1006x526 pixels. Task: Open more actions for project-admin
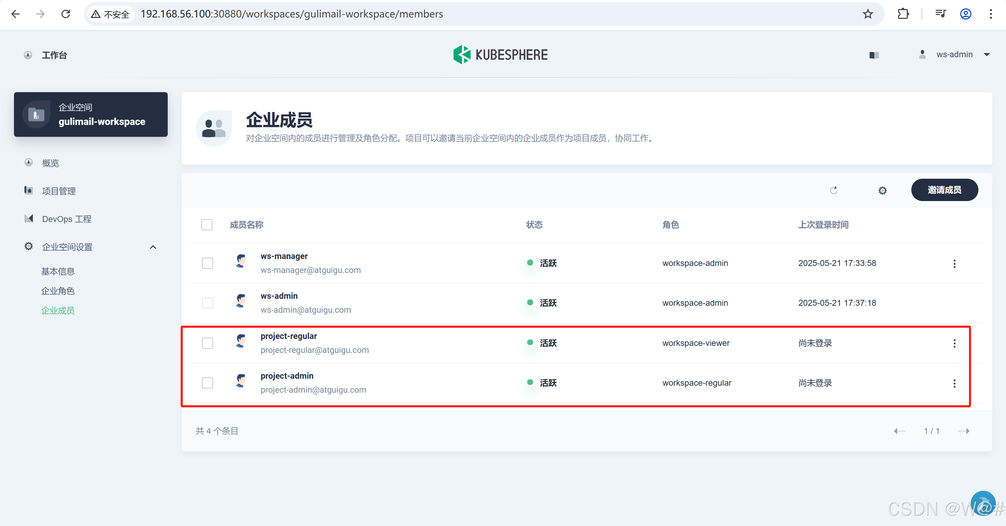coord(954,383)
